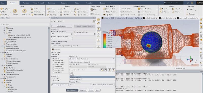Open the Discrete Phase Variables dropdown
This screenshot has width=203, height=93.
tap(92, 59)
